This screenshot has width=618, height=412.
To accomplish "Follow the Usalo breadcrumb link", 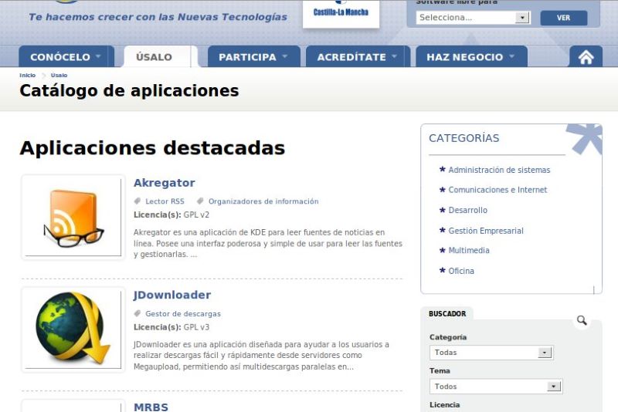I will 59,75.
